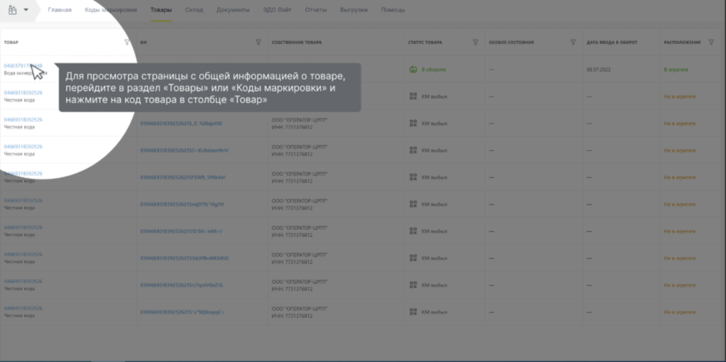Screen dimensions: 726x362
Task: Click В обороте status text
Action: pyautogui.click(x=434, y=70)
